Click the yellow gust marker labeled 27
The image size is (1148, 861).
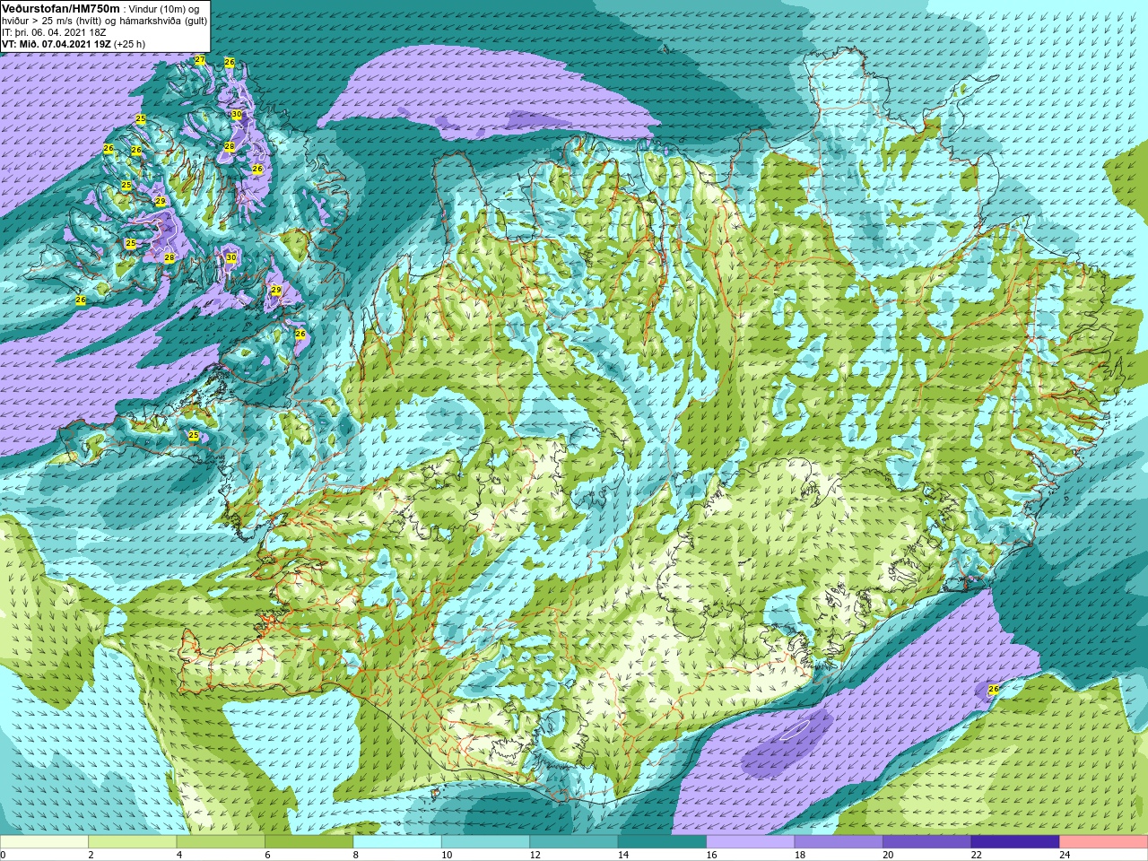(x=200, y=60)
